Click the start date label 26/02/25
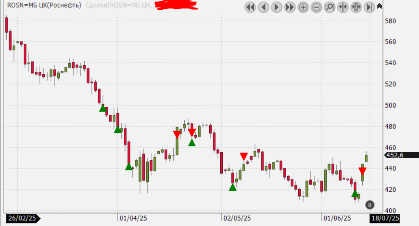Image resolution: width=419 pixels, height=226 pixels. (x=23, y=218)
